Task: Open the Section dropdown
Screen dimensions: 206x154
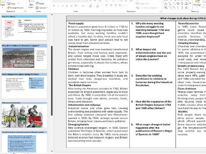Action: 42,8
